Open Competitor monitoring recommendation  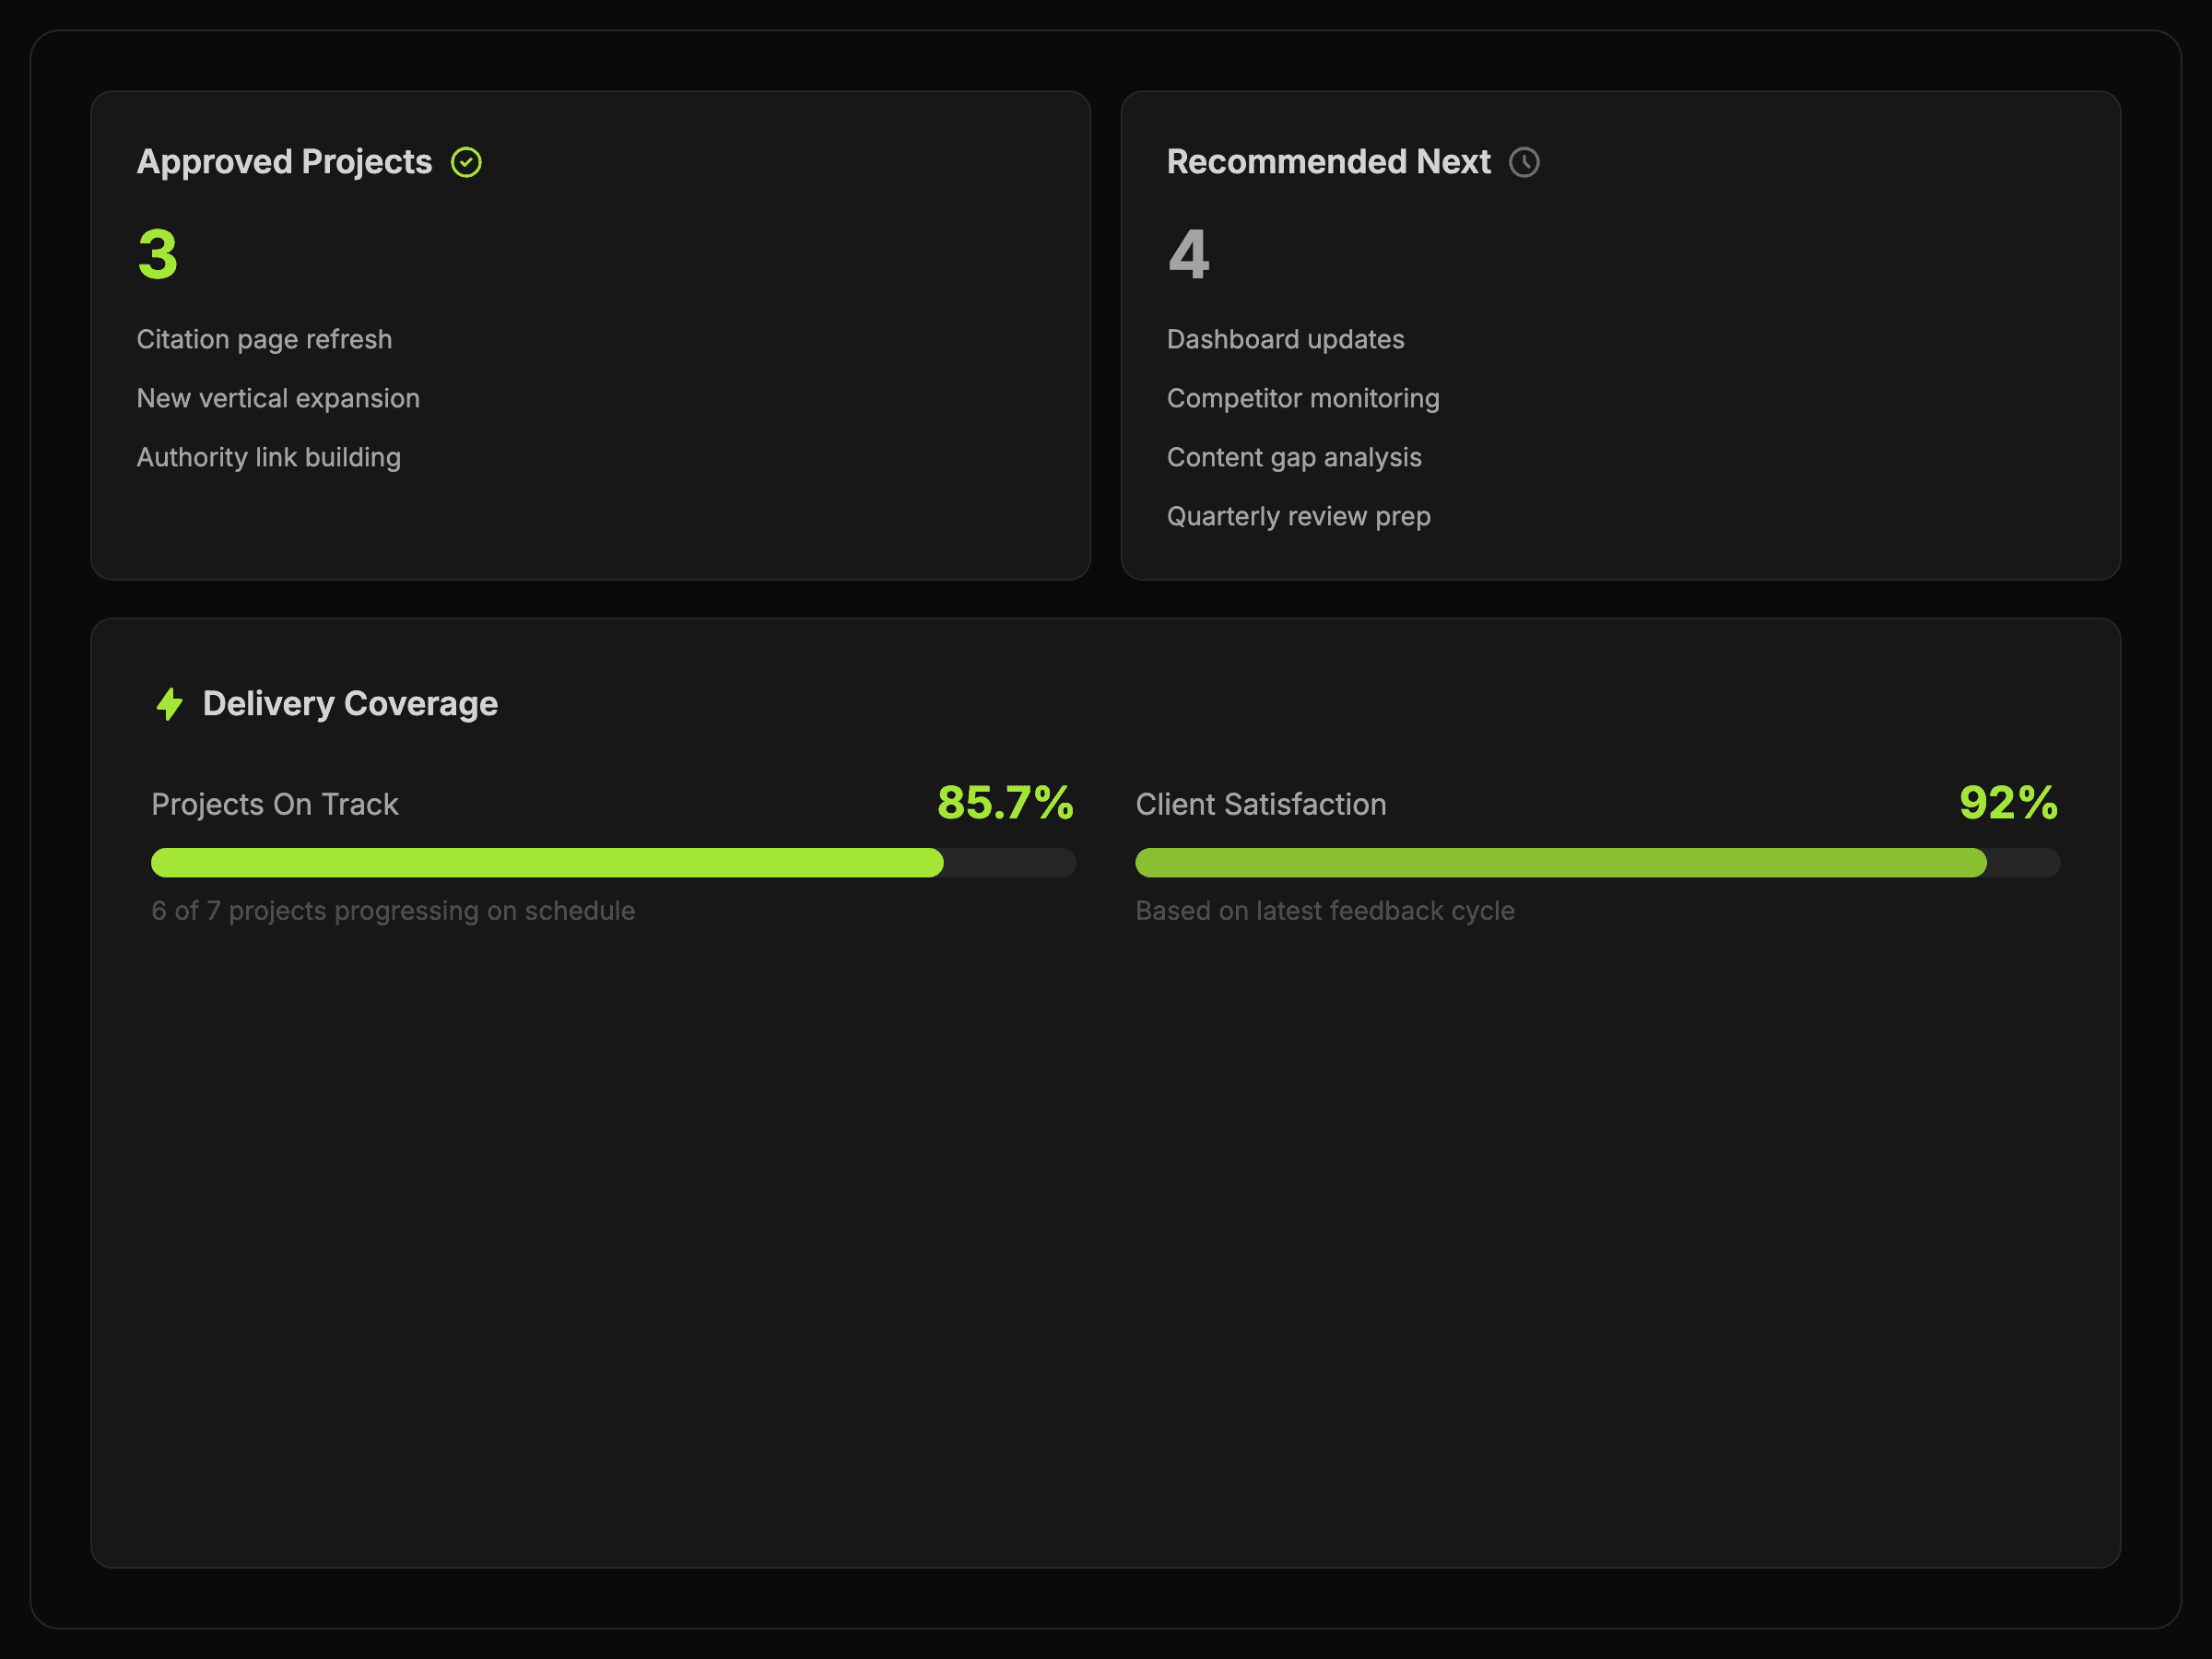[1302, 399]
